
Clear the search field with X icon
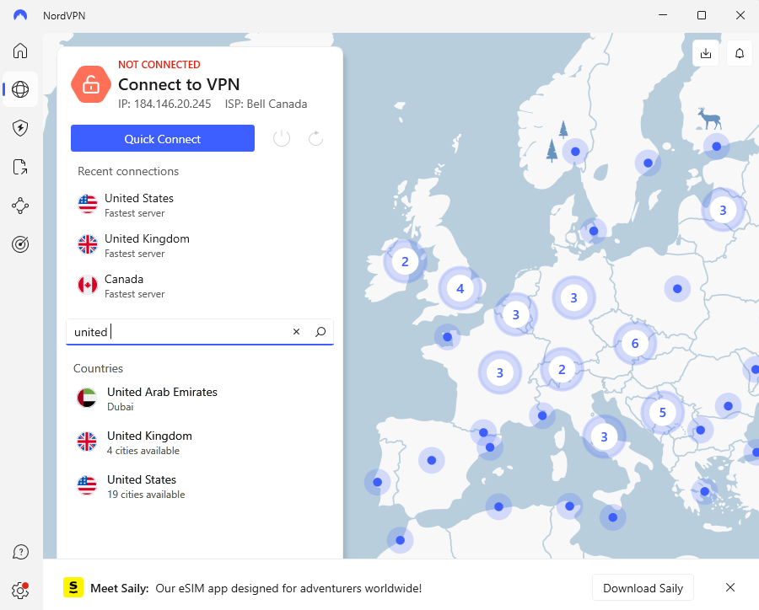[x=296, y=331]
